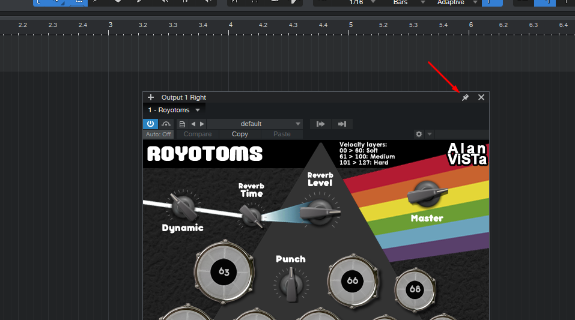Click the Master volume knob
This screenshot has width=575, height=320.
427,193
